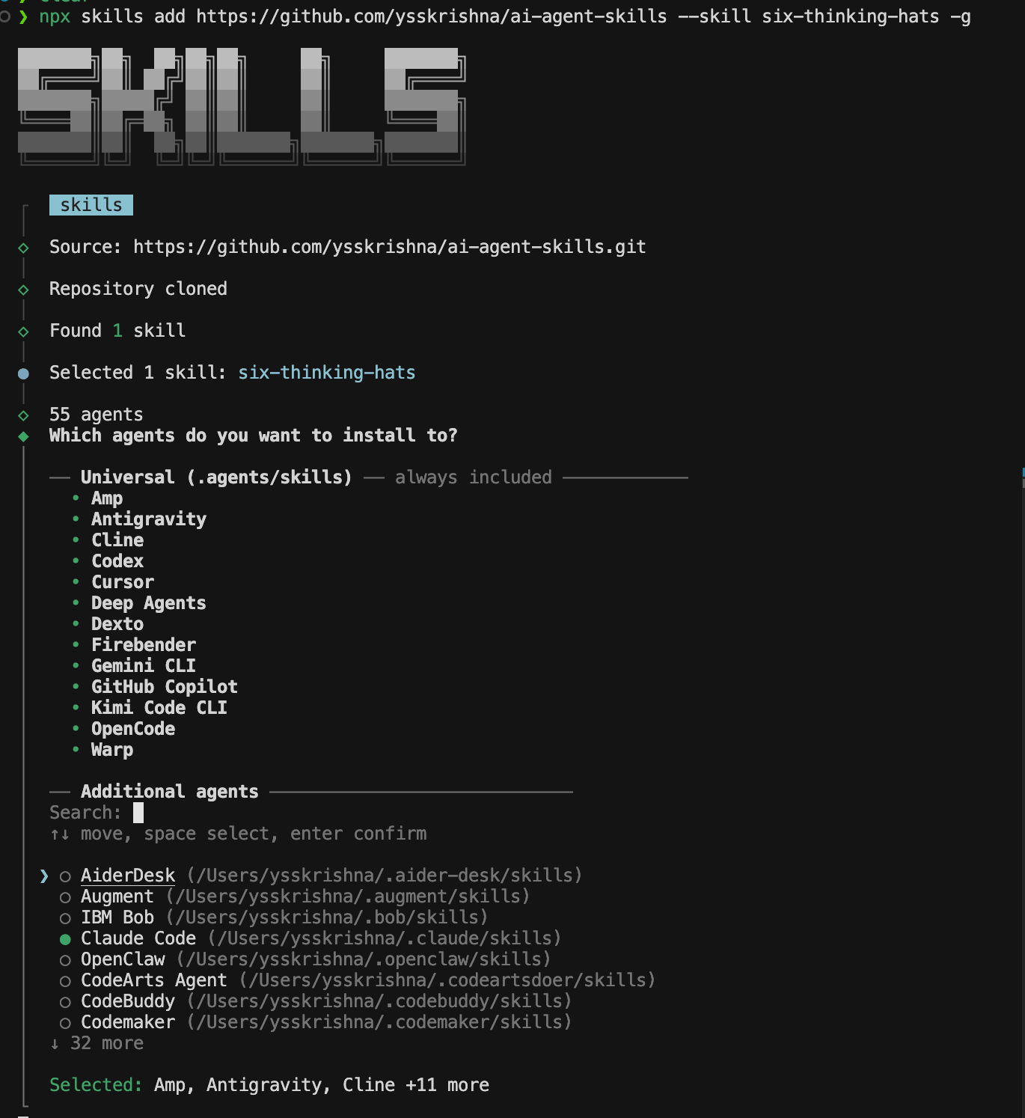Screen dimensions: 1025x1118
Task: Click the Claude Code path /.claude/skills
Action: point(385,938)
